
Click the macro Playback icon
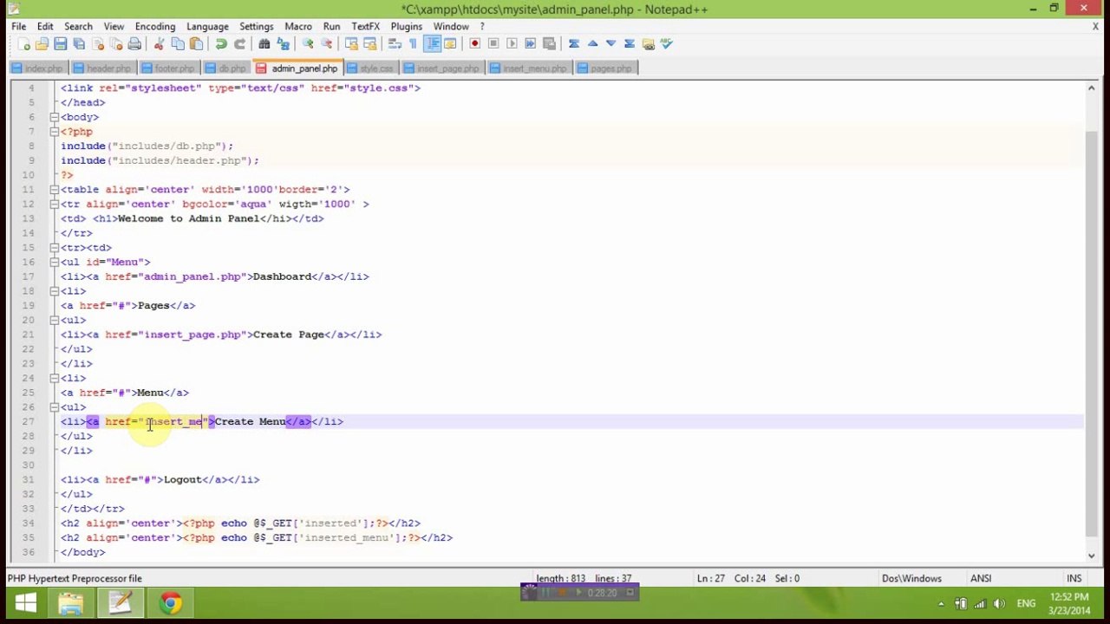tap(512, 43)
